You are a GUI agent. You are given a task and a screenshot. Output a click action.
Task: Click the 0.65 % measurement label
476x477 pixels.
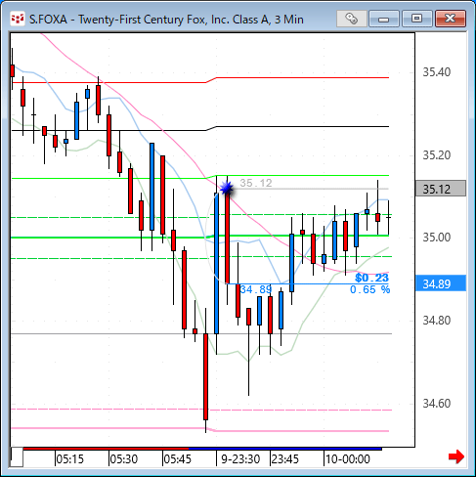coord(369,289)
